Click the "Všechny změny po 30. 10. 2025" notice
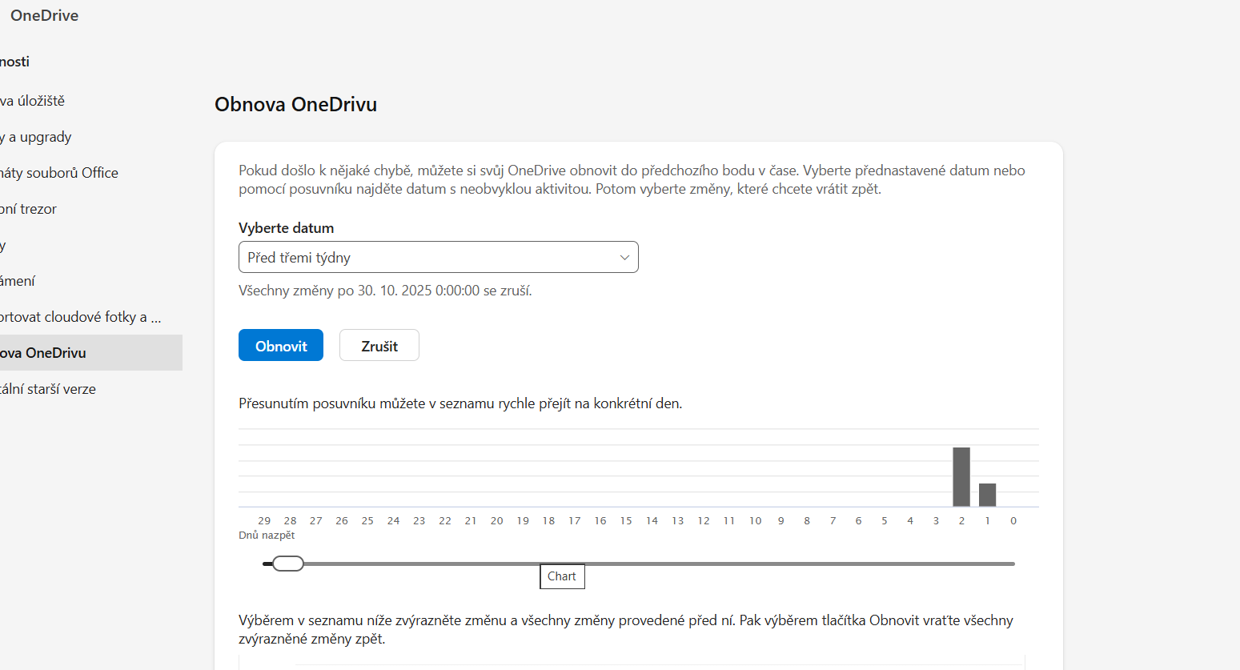This screenshot has height=670, width=1240. pos(385,291)
